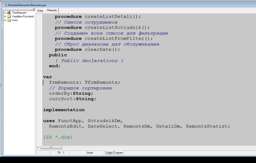Click the Remonts.pas file icon in title bar

[5, 5]
